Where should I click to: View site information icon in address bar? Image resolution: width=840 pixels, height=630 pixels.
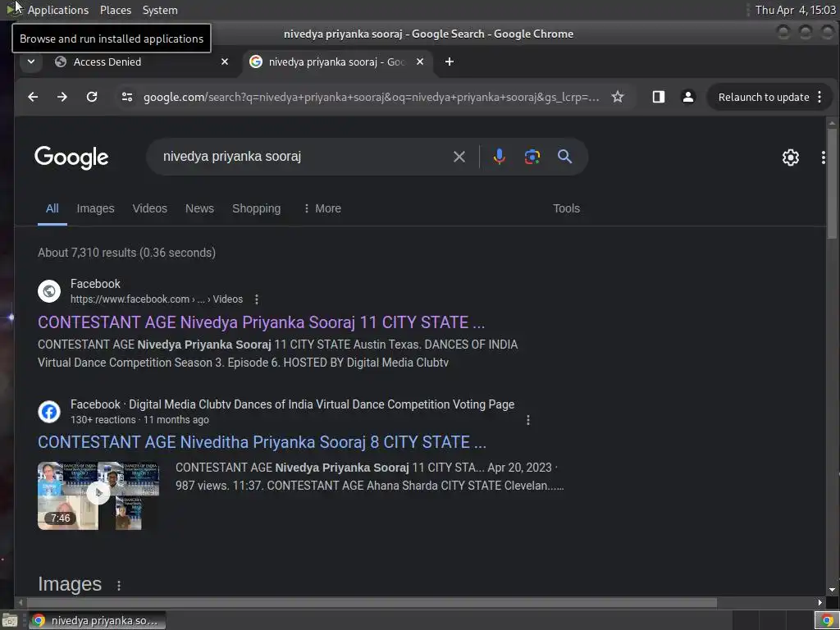pos(127,97)
